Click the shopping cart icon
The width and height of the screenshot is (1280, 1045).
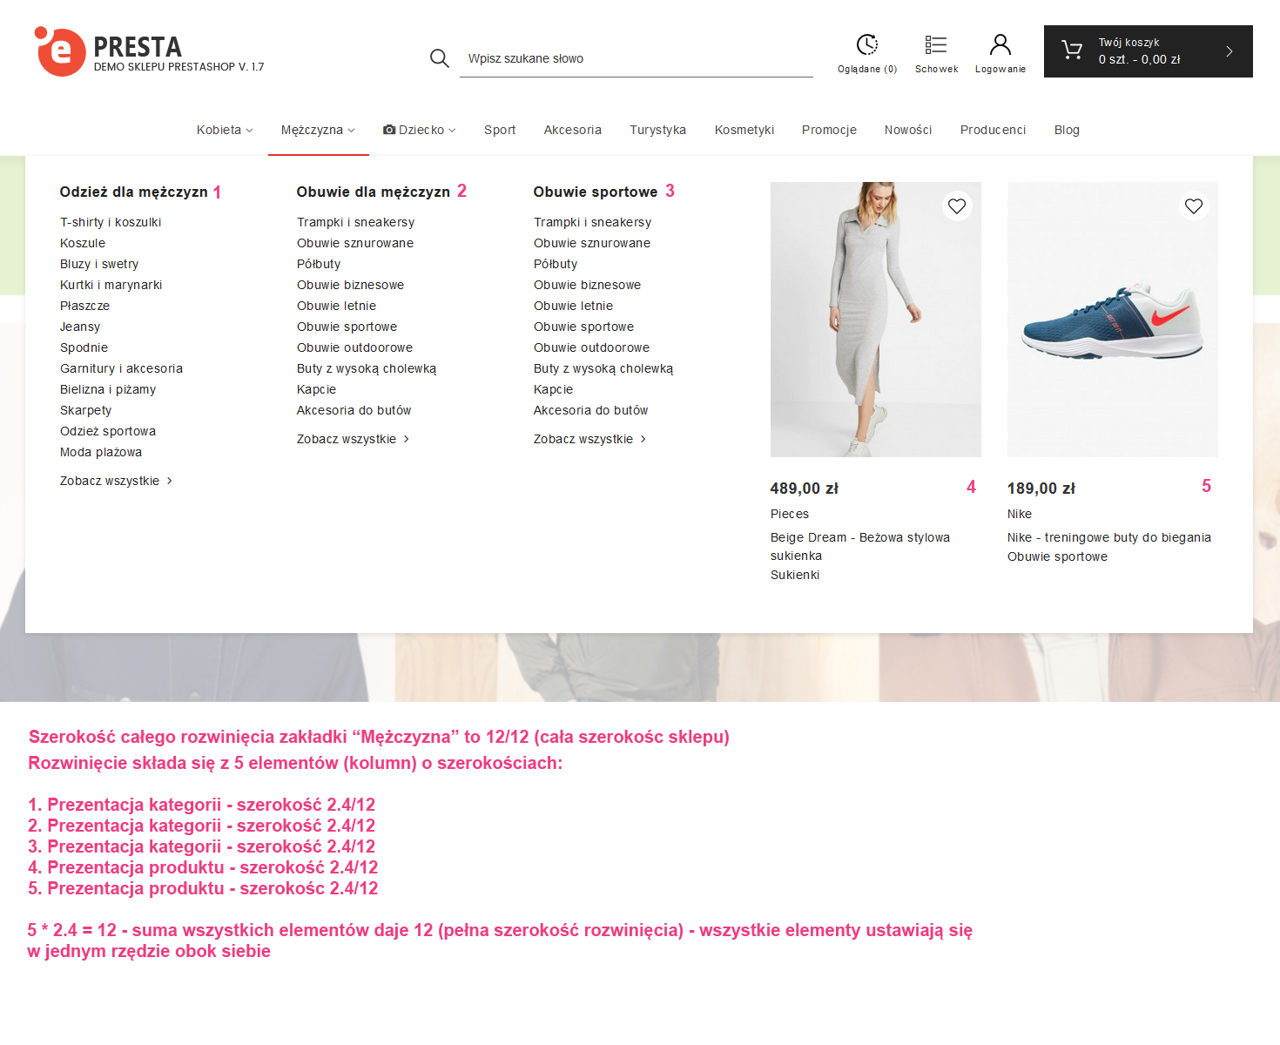pyautogui.click(x=1072, y=51)
